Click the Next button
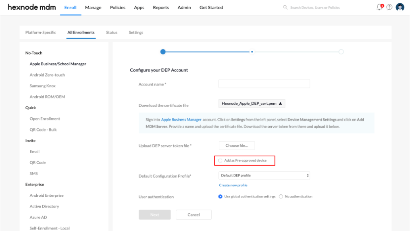The image size is (410, 231). tap(154, 214)
